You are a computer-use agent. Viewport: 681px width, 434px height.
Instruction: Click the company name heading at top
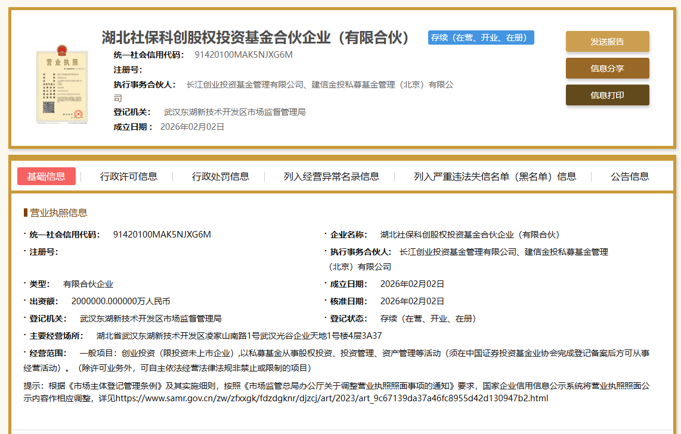[x=256, y=38]
